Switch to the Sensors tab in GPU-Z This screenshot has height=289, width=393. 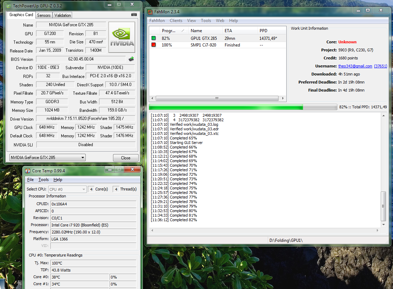tap(44, 15)
